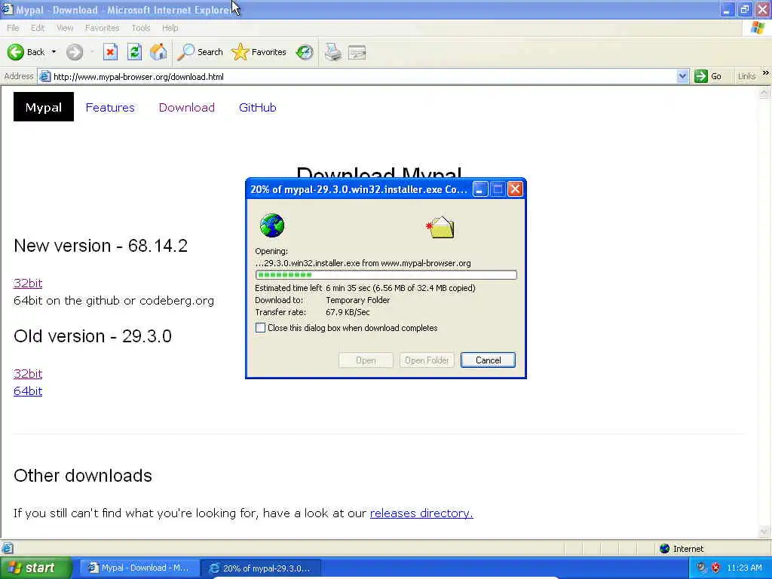The height and width of the screenshot is (579, 772).
Task: Click the download progress bar
Action: point(386,274)
